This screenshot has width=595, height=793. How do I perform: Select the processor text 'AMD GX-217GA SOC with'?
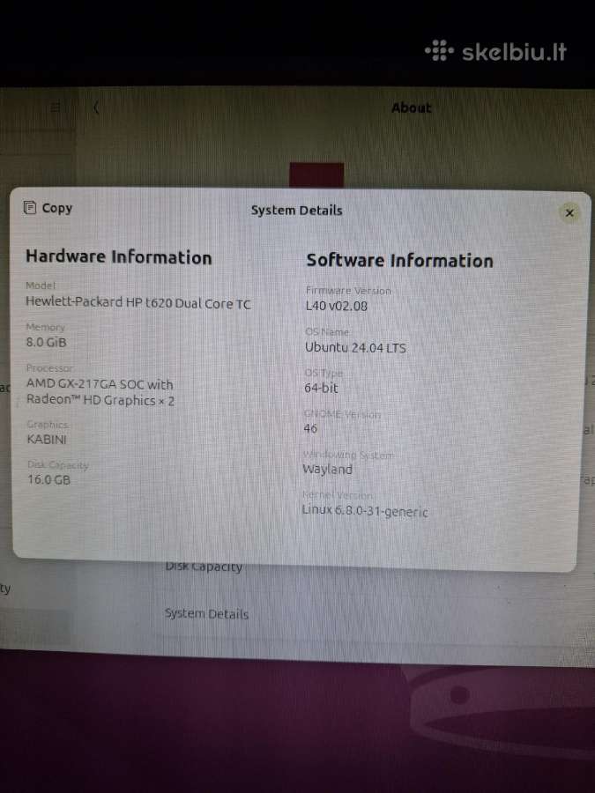click(x=100, y=384)
